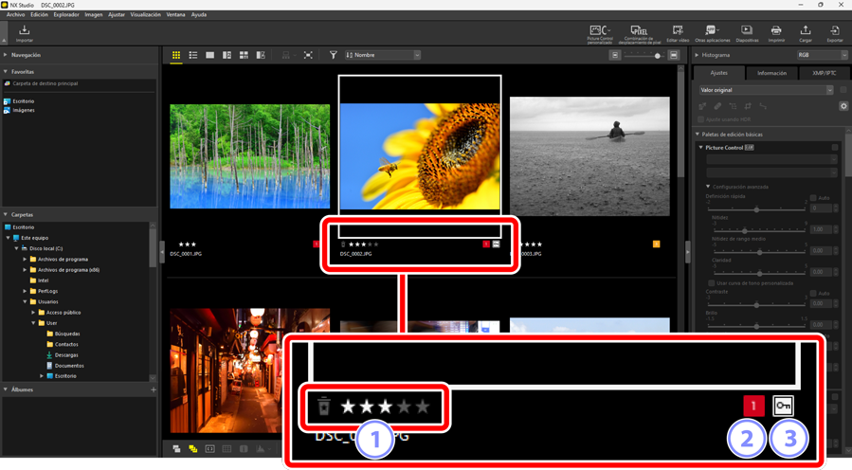Switch to thumbnail list view

(x=193, y=56)
